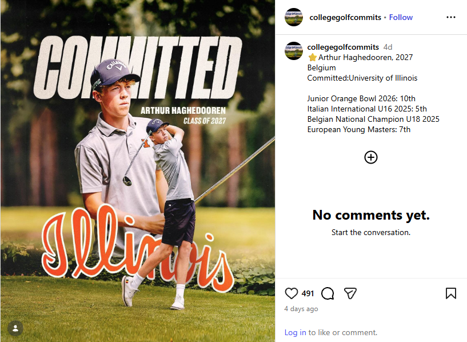Screen dimensions: 467x342
Task: View the 491 likes count
Action: [308, 293]
